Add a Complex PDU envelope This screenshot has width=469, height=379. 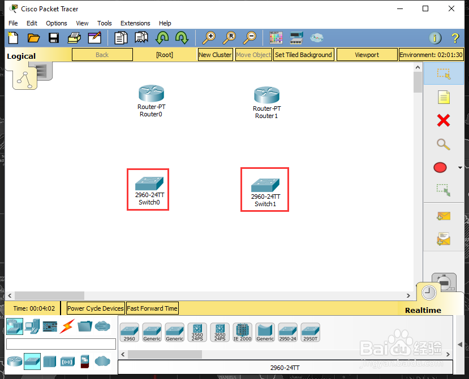tap(444, 239)
